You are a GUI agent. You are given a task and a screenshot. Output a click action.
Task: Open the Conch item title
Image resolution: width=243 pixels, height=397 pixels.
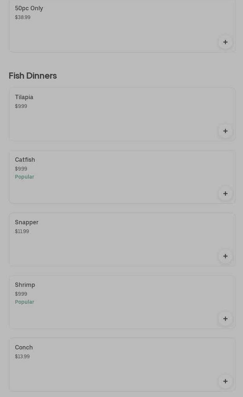pos(24,347)
